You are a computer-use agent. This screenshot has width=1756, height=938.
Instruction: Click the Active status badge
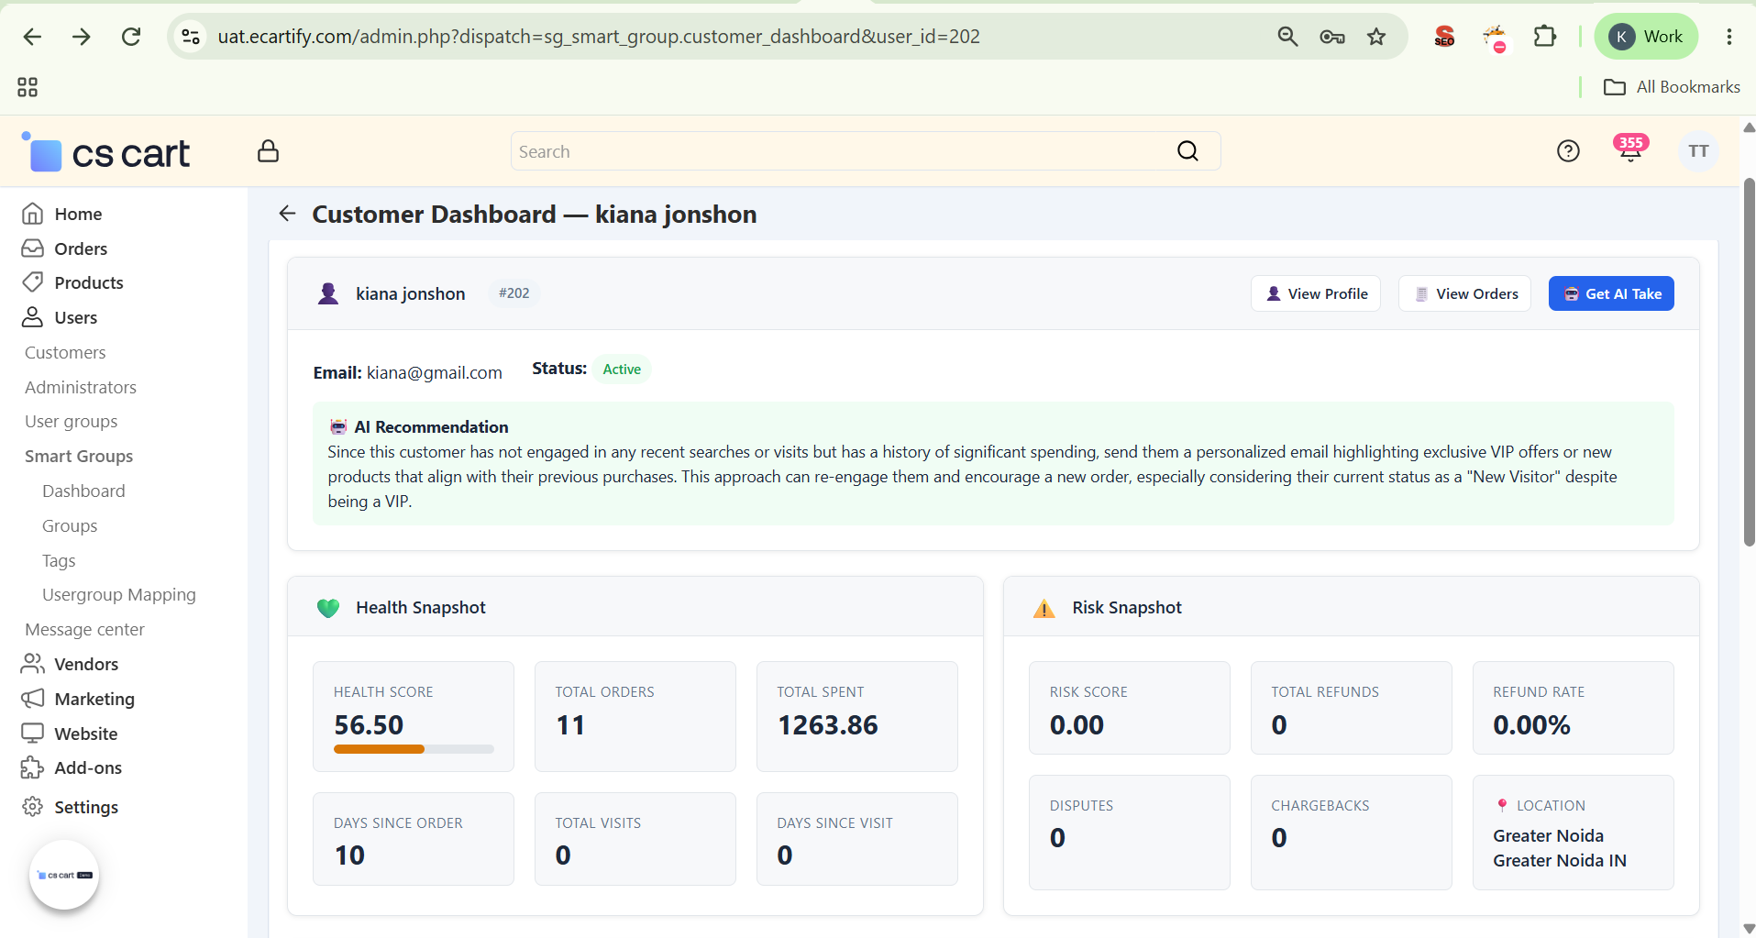pos(622,370)
